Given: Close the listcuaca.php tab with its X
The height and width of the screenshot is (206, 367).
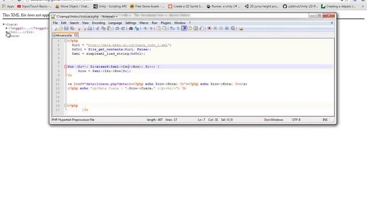Looking at the screenshot, I should pyautogui.click(x=76, y=35).
